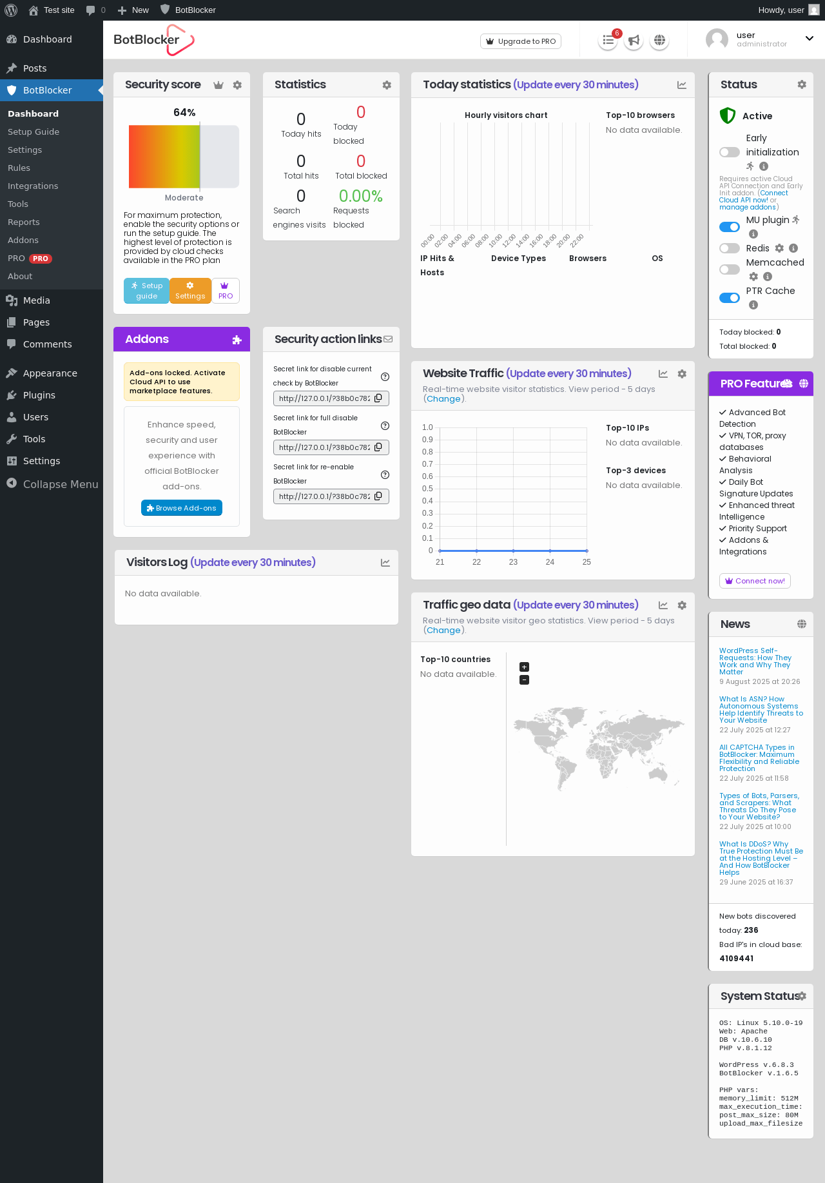This screenshot has width=825, height=1183.
Task: Disable the MU plugin toggle
Action: pos(730,227)
